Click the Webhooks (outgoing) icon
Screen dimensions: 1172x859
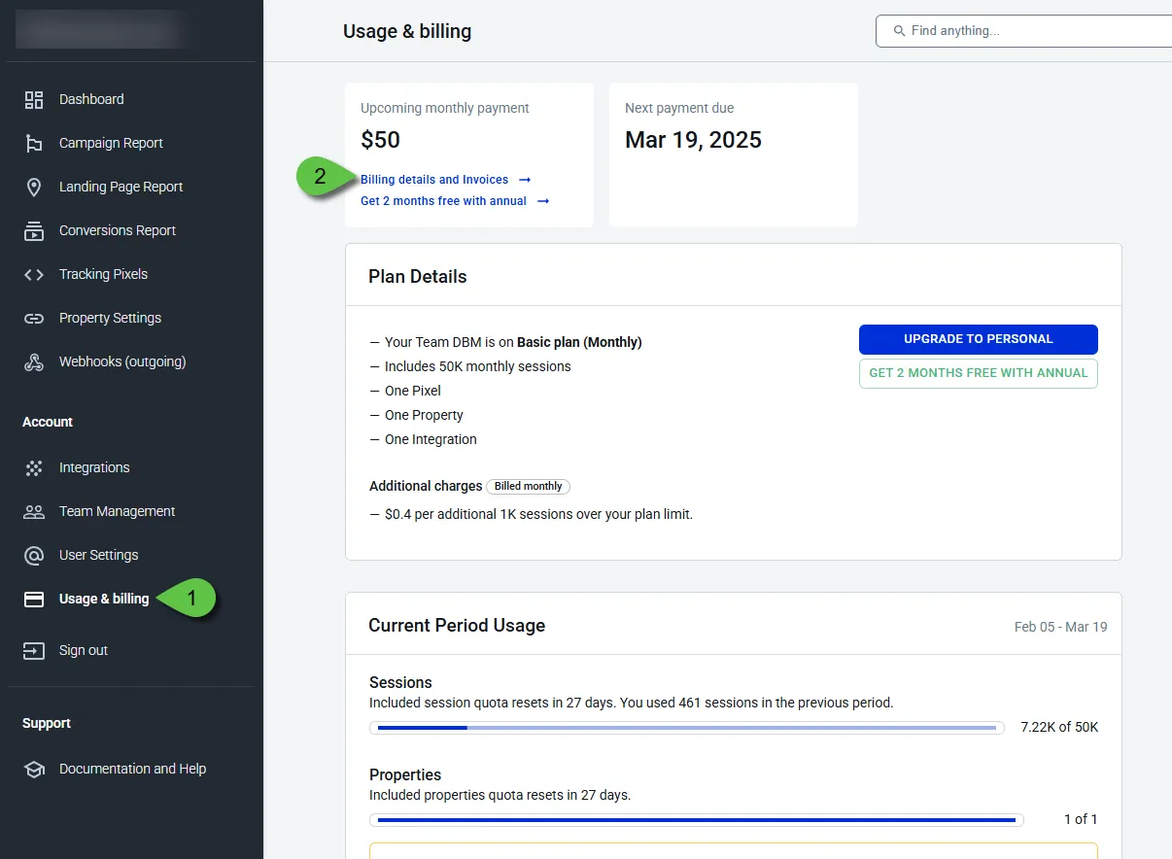(x=34, y=361)
